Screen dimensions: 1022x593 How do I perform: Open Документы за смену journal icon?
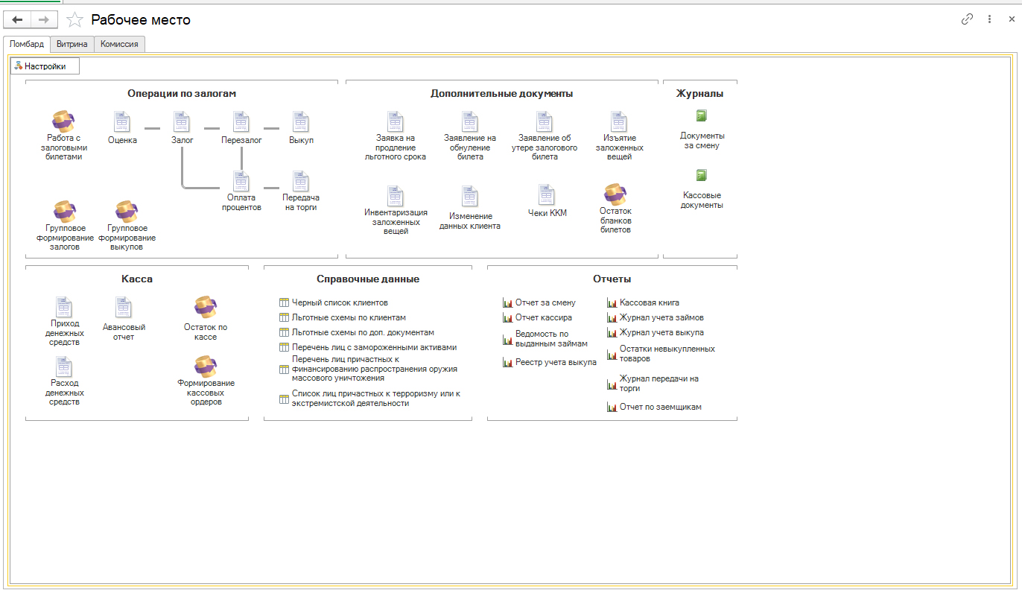point(701,116)
